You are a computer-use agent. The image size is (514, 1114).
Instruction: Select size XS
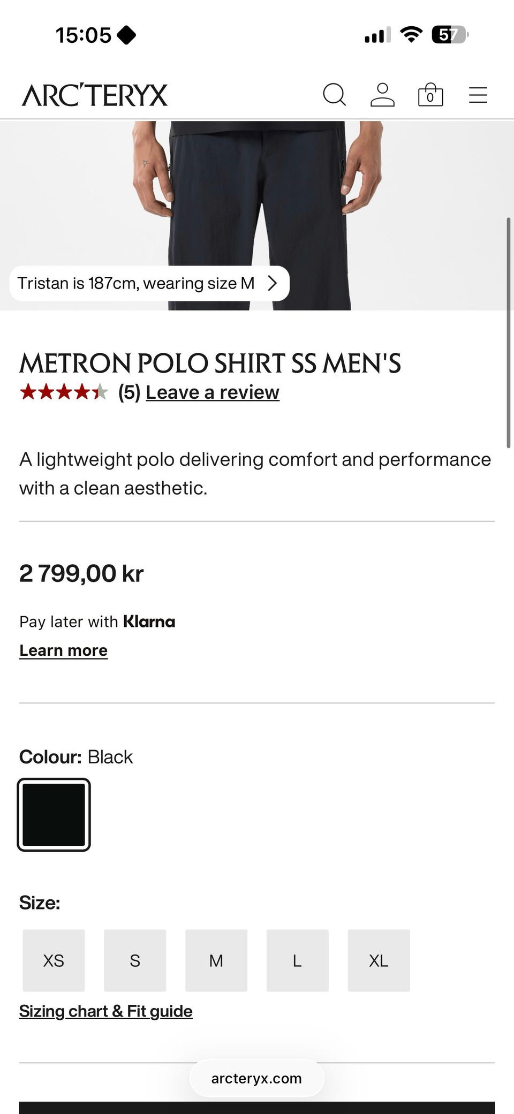click(54, 961)
